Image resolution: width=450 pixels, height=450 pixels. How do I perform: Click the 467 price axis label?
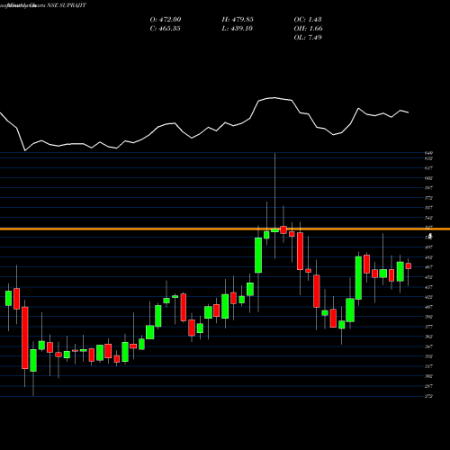point(428,267)
